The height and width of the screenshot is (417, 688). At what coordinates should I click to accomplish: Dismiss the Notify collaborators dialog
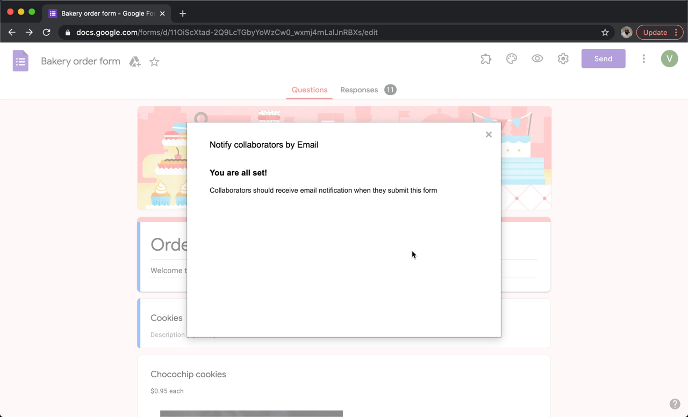[x=489, y=134]
